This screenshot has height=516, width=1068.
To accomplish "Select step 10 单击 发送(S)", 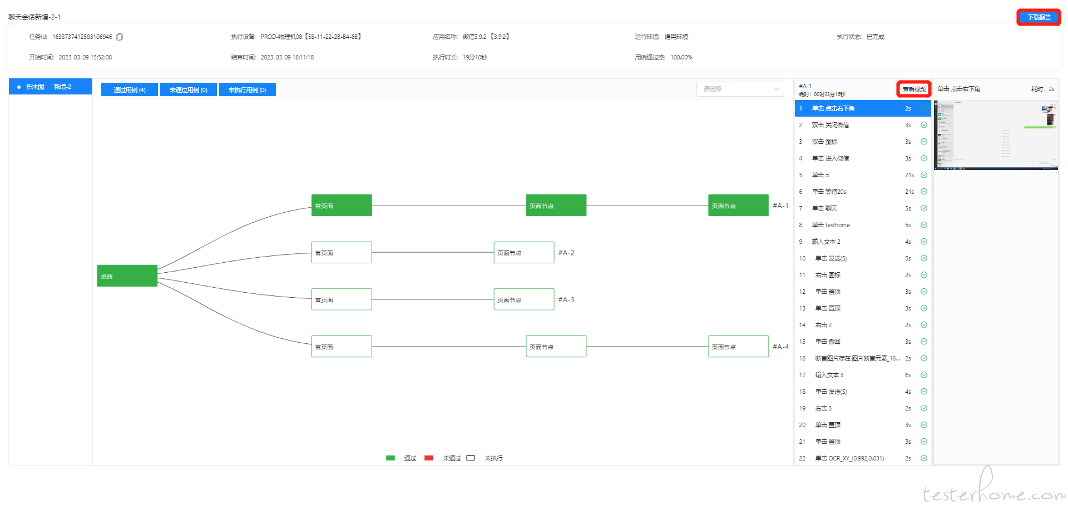I will click(x=863, y=258).
